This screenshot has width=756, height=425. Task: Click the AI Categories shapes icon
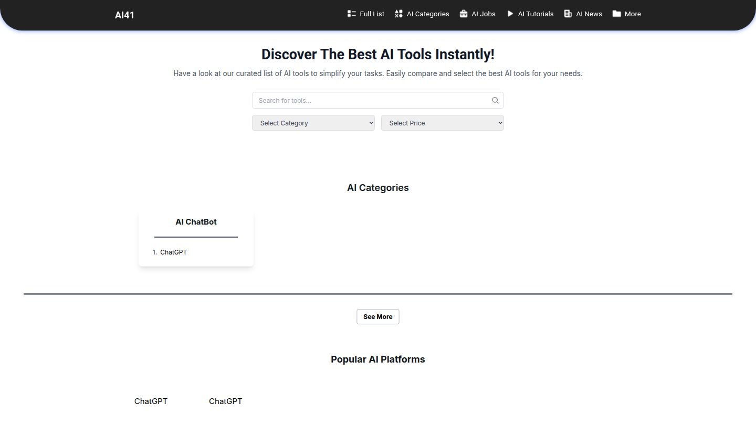click(x=398, y=14)
